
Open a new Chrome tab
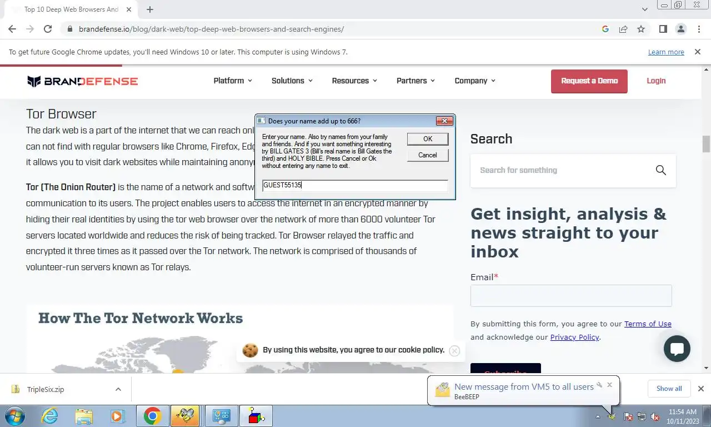tap(150, 9)
